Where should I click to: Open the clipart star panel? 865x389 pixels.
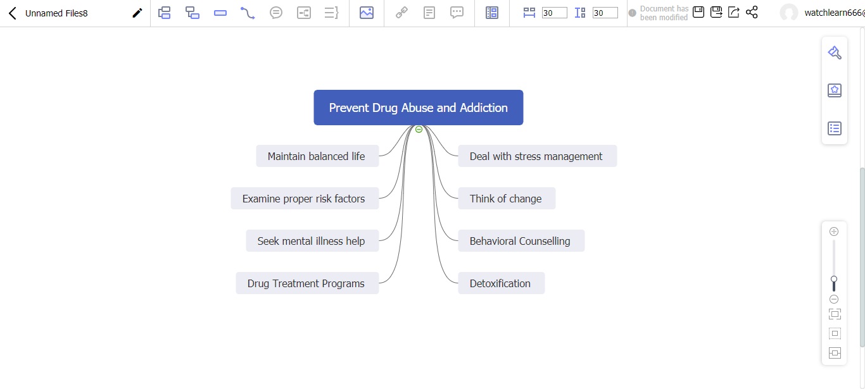click(834, 90)
